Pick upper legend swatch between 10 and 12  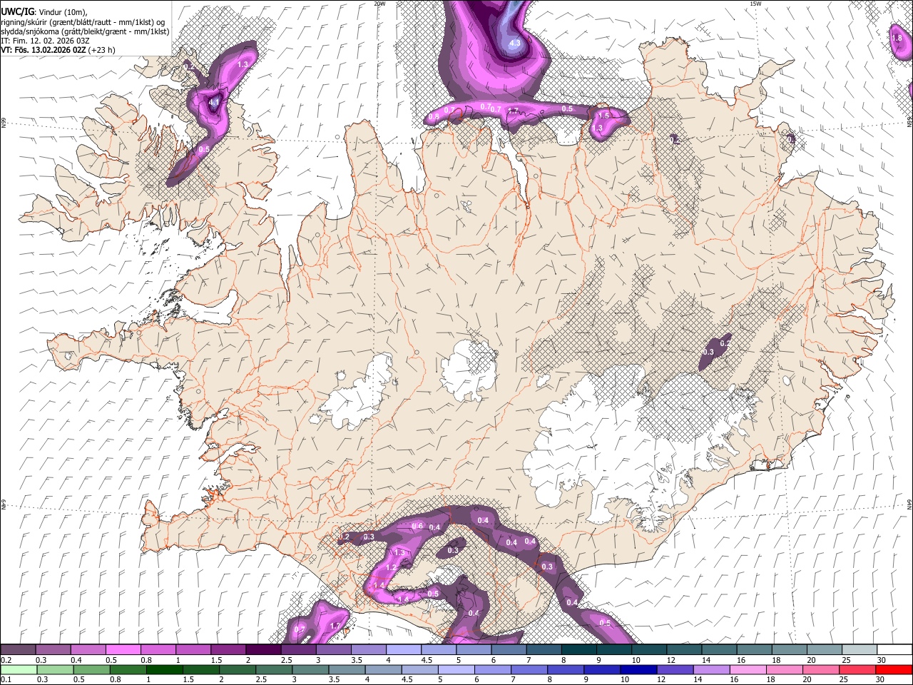click(x=650, y=649)
